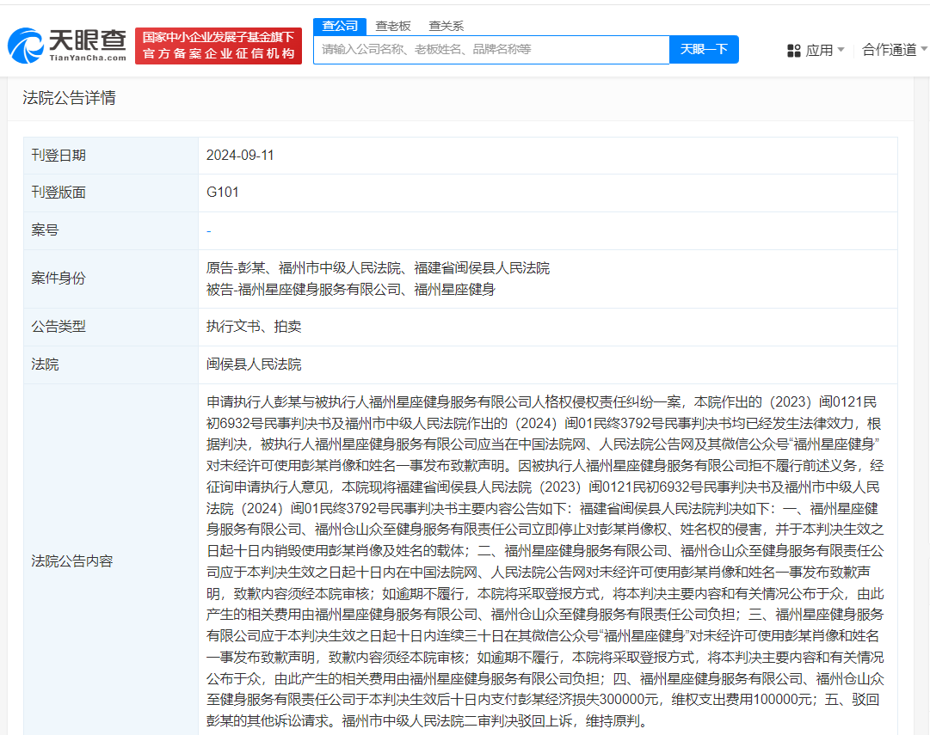Click the blue 天眼一下 search button

point(704,49)
